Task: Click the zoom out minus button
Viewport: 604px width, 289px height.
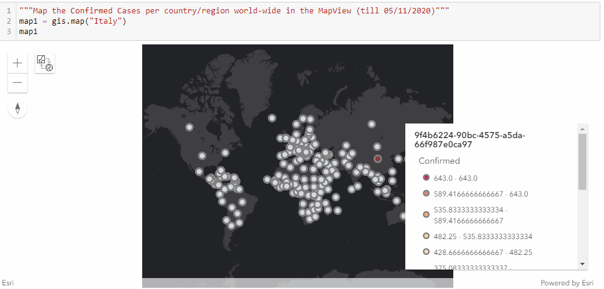Action: [x=18, y=83]
